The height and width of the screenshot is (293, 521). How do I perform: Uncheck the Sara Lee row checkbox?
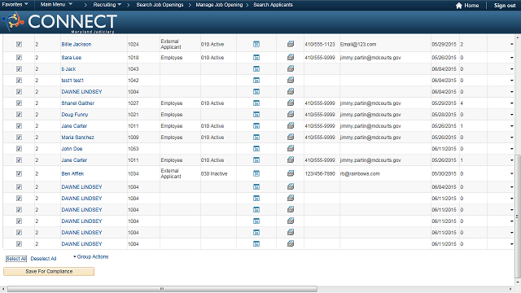(19, 58)
